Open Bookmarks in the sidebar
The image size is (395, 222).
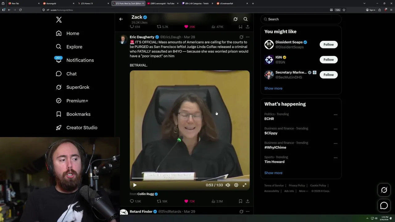73,114
